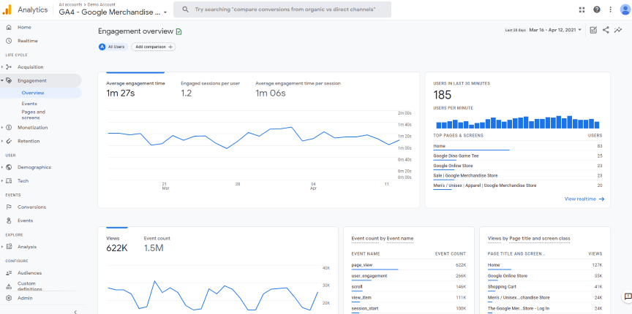Open the feedback chat icon
The height and width of the screenshot is (314, 632).
pos(628,296)
